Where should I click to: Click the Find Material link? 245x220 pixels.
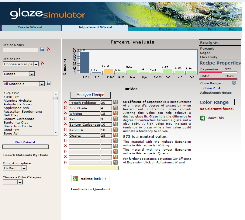click(x=25, y=142)
